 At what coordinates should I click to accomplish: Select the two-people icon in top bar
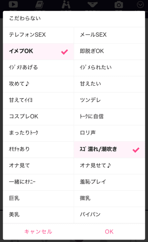[66, 4]
